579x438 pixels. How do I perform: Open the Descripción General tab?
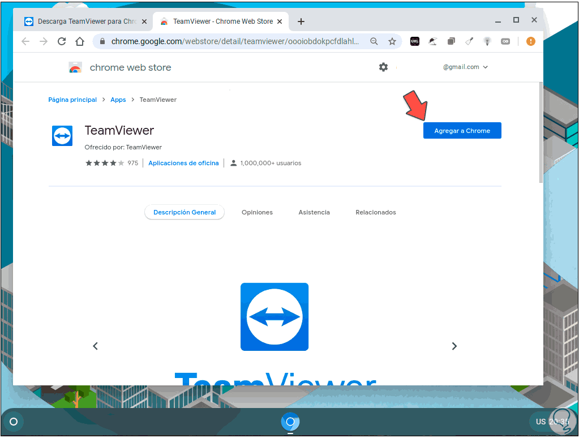[x=185, y=212]
